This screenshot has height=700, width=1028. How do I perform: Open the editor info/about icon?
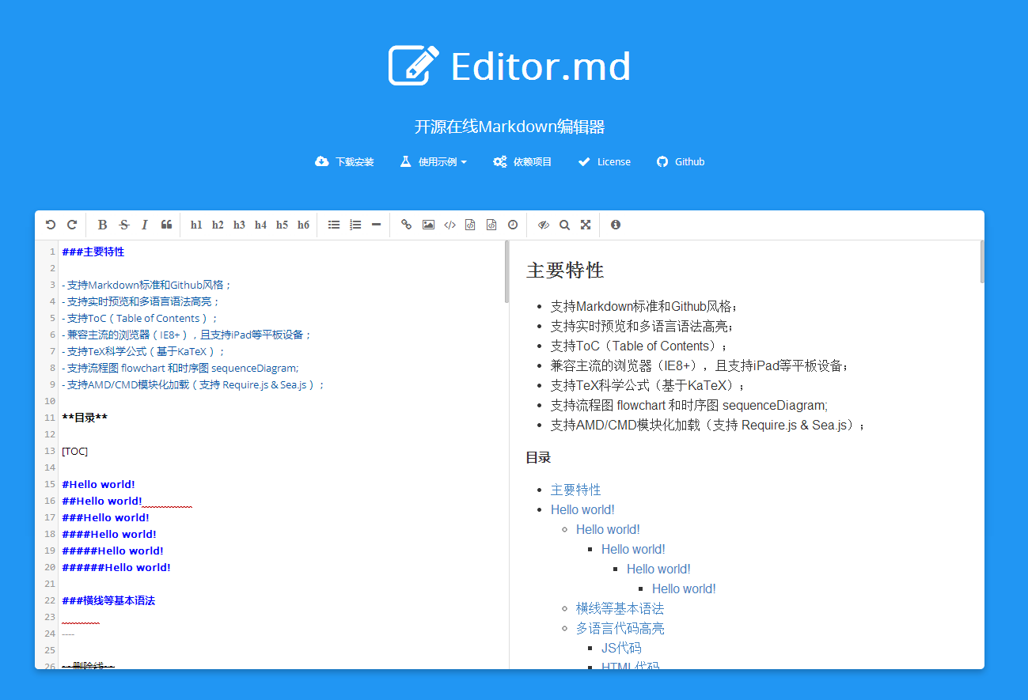[616, 225]
